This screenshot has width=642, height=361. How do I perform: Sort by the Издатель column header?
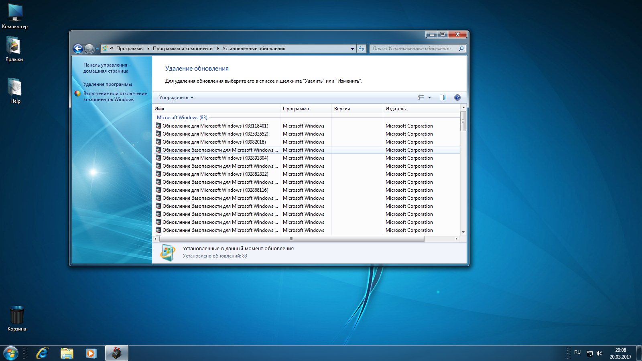click(x=421, y=109)
